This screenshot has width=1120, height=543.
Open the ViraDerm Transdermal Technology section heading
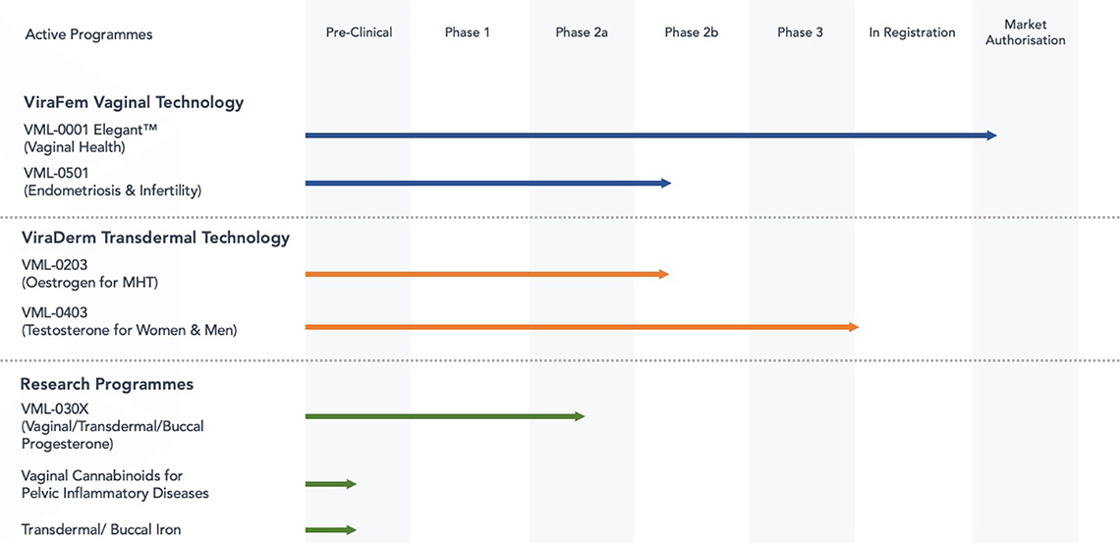(x=155, y=238)
